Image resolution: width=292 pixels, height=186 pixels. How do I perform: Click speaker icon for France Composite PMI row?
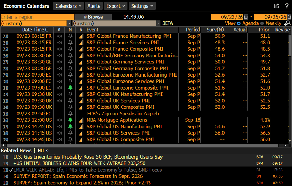pos(60,49)
